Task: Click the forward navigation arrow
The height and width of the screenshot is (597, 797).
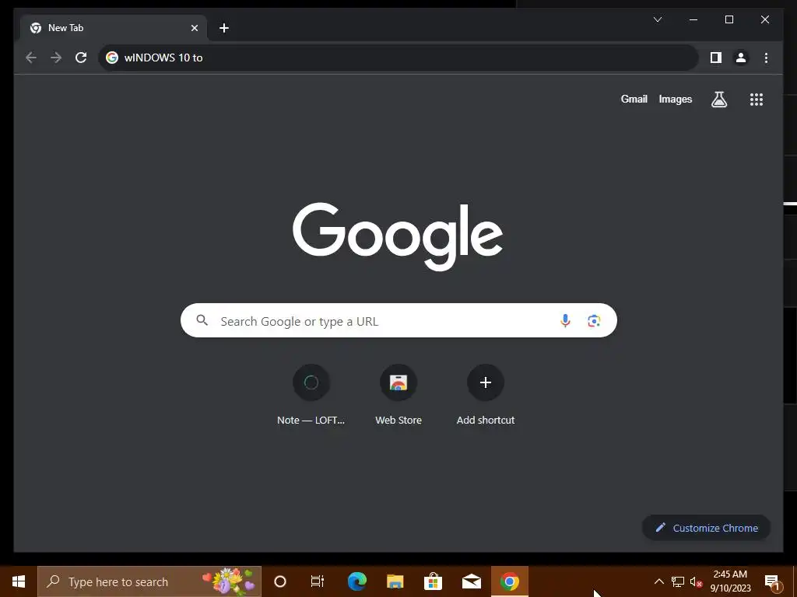Action: (56, 58)
